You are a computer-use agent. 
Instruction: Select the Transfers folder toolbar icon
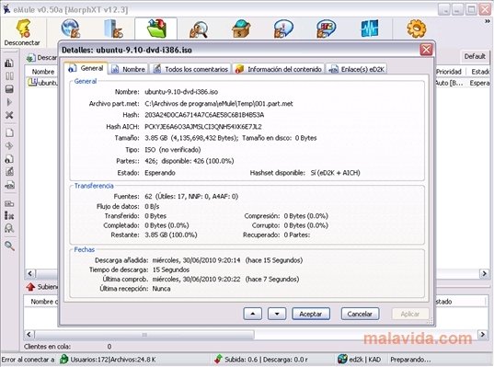pyautogui.click(x=156, y=29)
